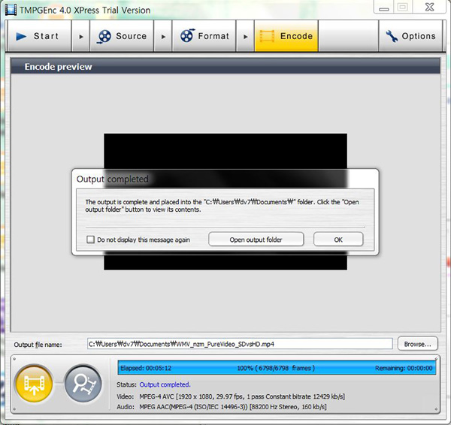Click the Browse... button
The image size is (451, 425).
click(417, 344)
